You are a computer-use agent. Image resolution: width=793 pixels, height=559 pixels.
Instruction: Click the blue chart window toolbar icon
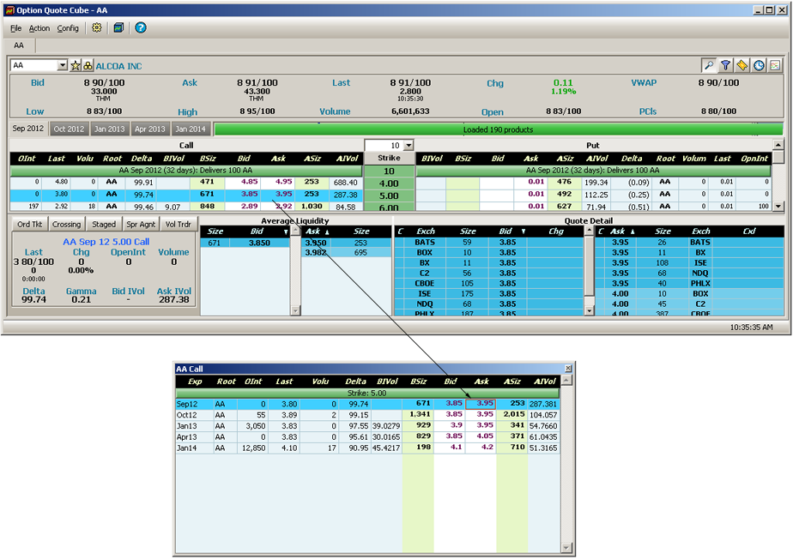[118, 28]
